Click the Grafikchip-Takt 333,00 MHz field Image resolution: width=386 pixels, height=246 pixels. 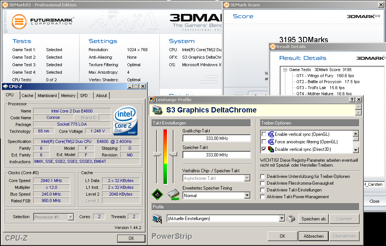217,138
